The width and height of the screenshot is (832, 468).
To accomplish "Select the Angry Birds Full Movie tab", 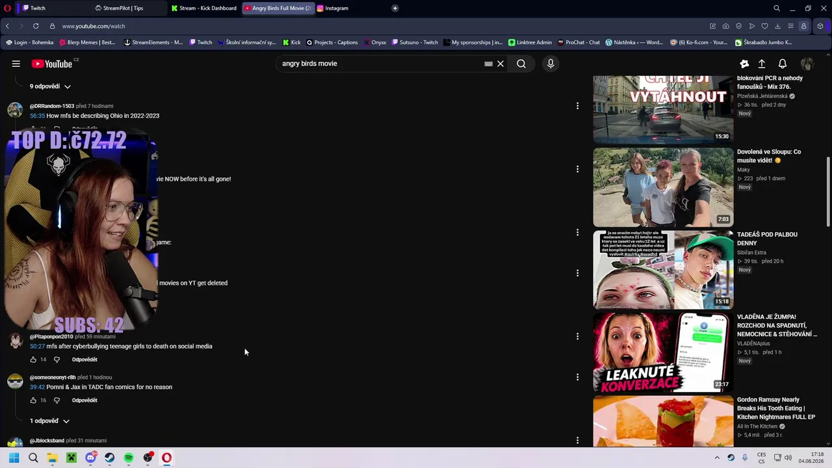I will click(278, 8).
